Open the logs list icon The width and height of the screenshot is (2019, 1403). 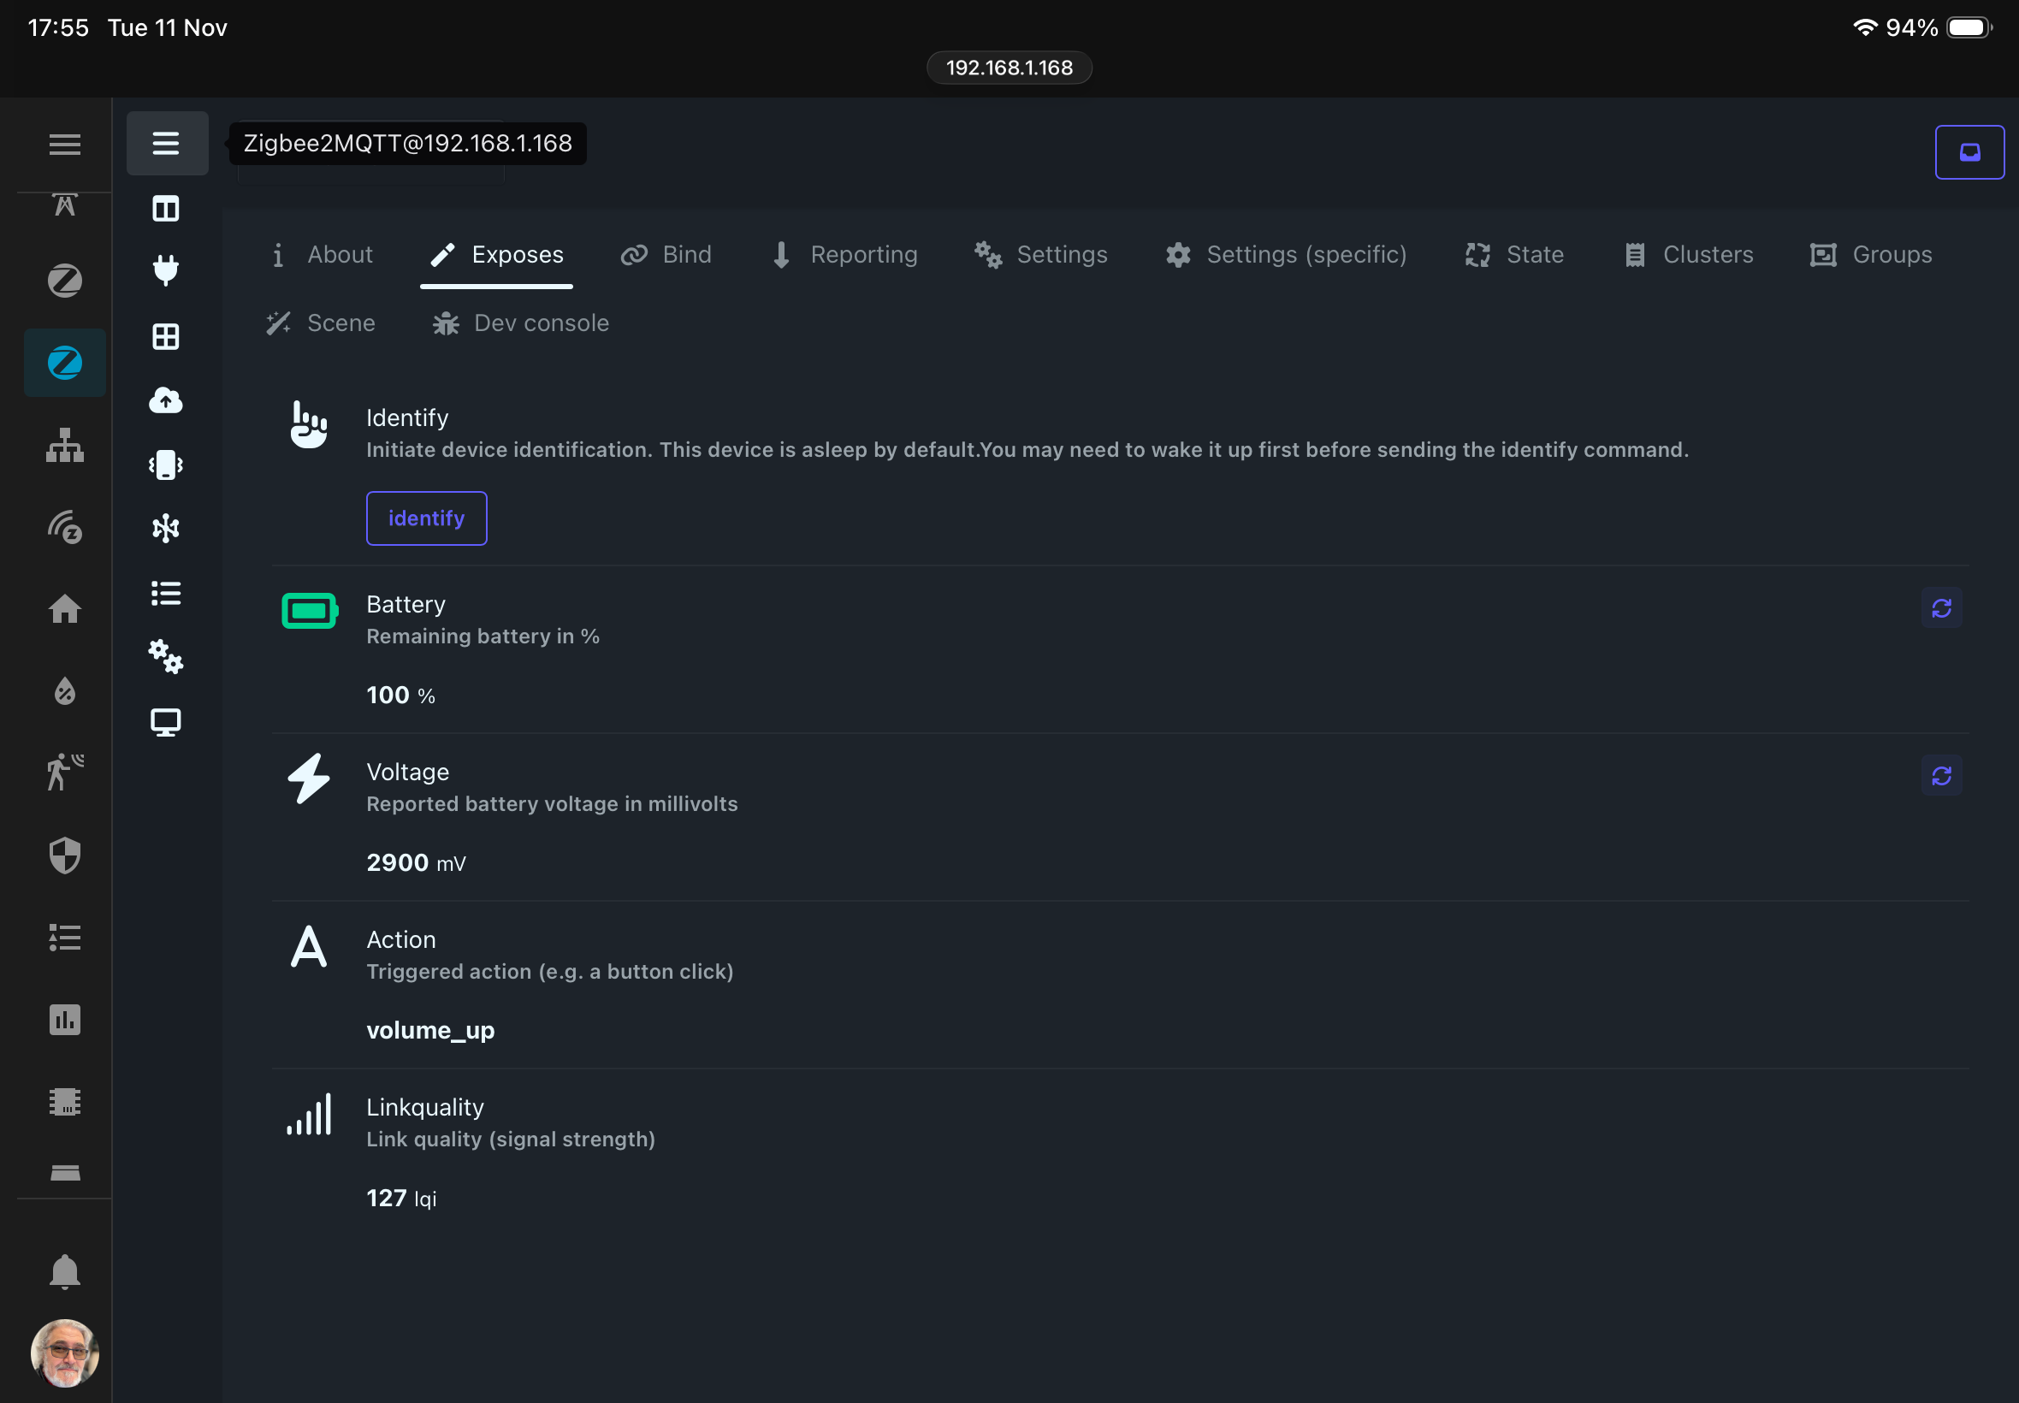point(166,594)
